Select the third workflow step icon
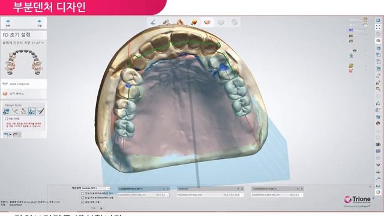This screenshot has width=384, height=216. click(x=180, y=22)
